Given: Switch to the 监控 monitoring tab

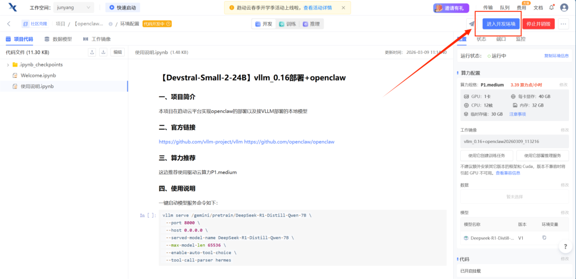Looking at the screenshot, I should click(521, 38).
